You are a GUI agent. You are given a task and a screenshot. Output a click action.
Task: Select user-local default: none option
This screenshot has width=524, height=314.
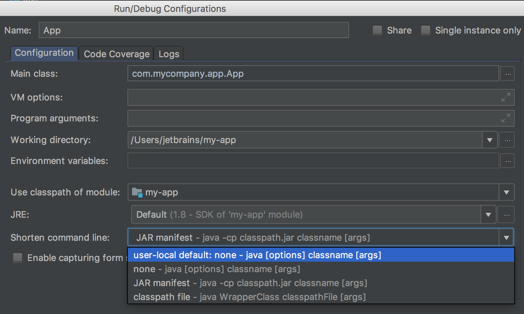[257, 255]
